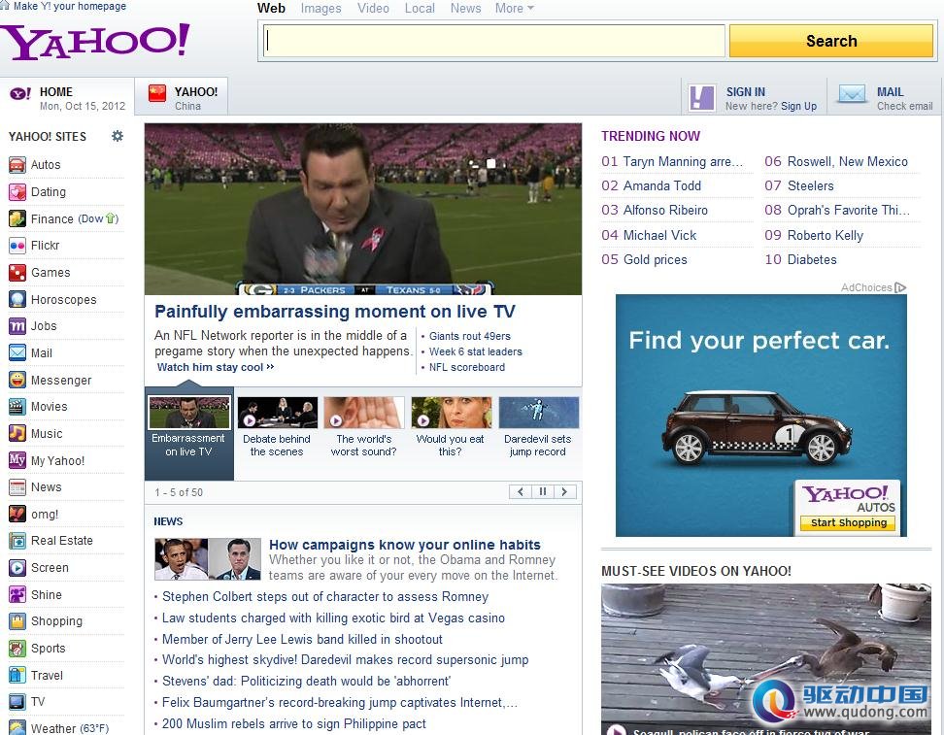Open the Mail Check email button
This screenshot has width=944, height=735.
click(x=885, y=97)
